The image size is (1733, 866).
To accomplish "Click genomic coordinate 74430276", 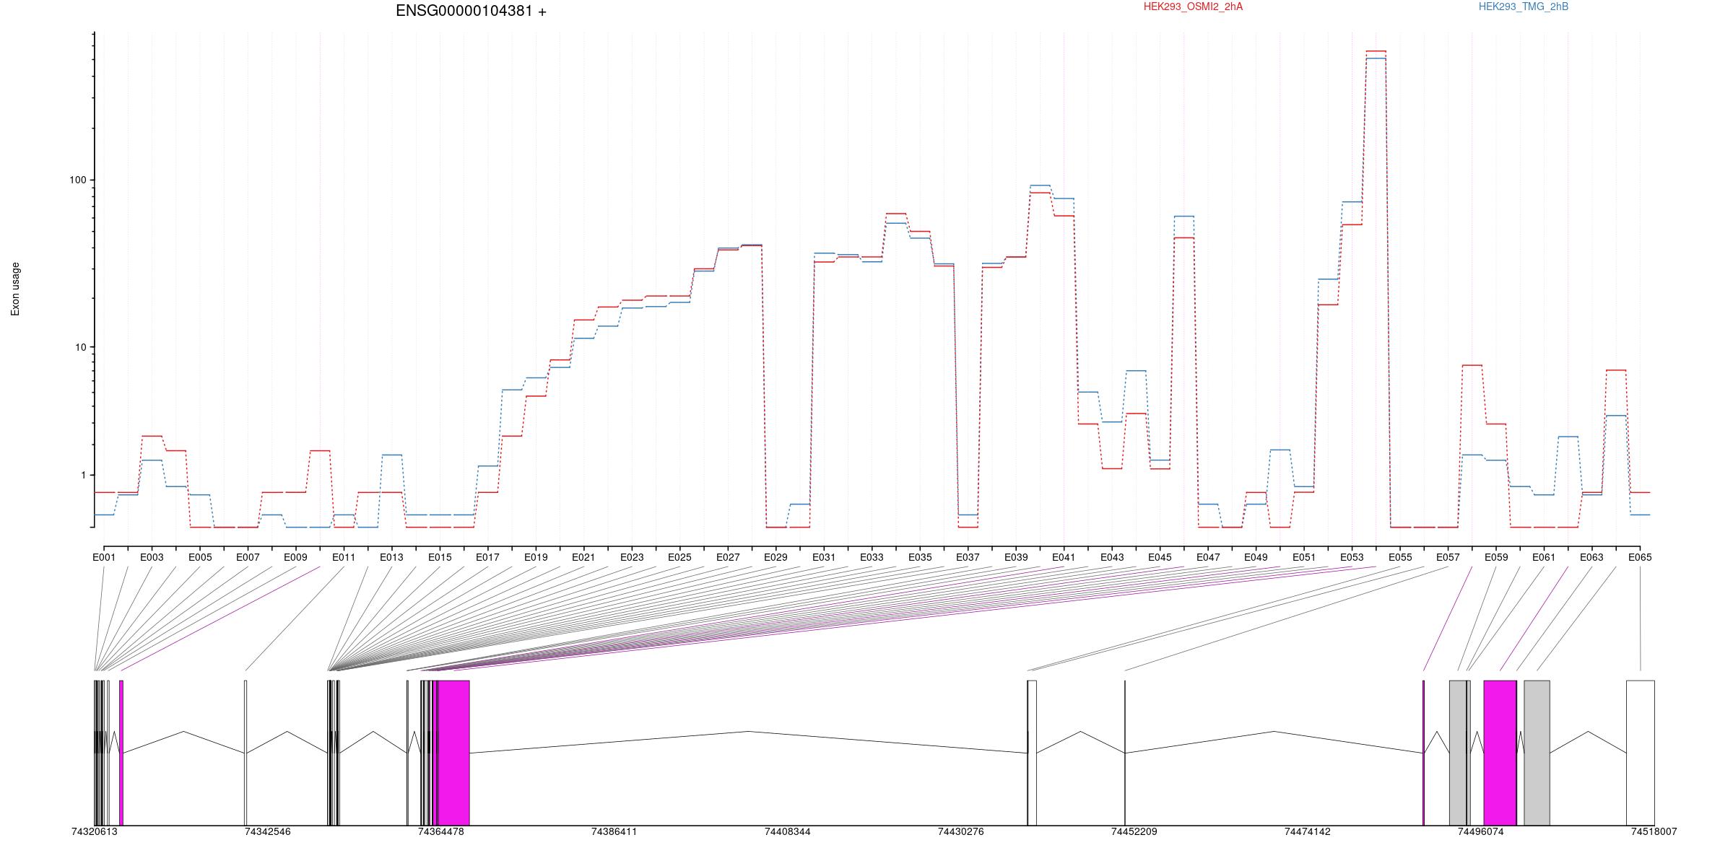I will pyautogui.click(x=961, y=831).
